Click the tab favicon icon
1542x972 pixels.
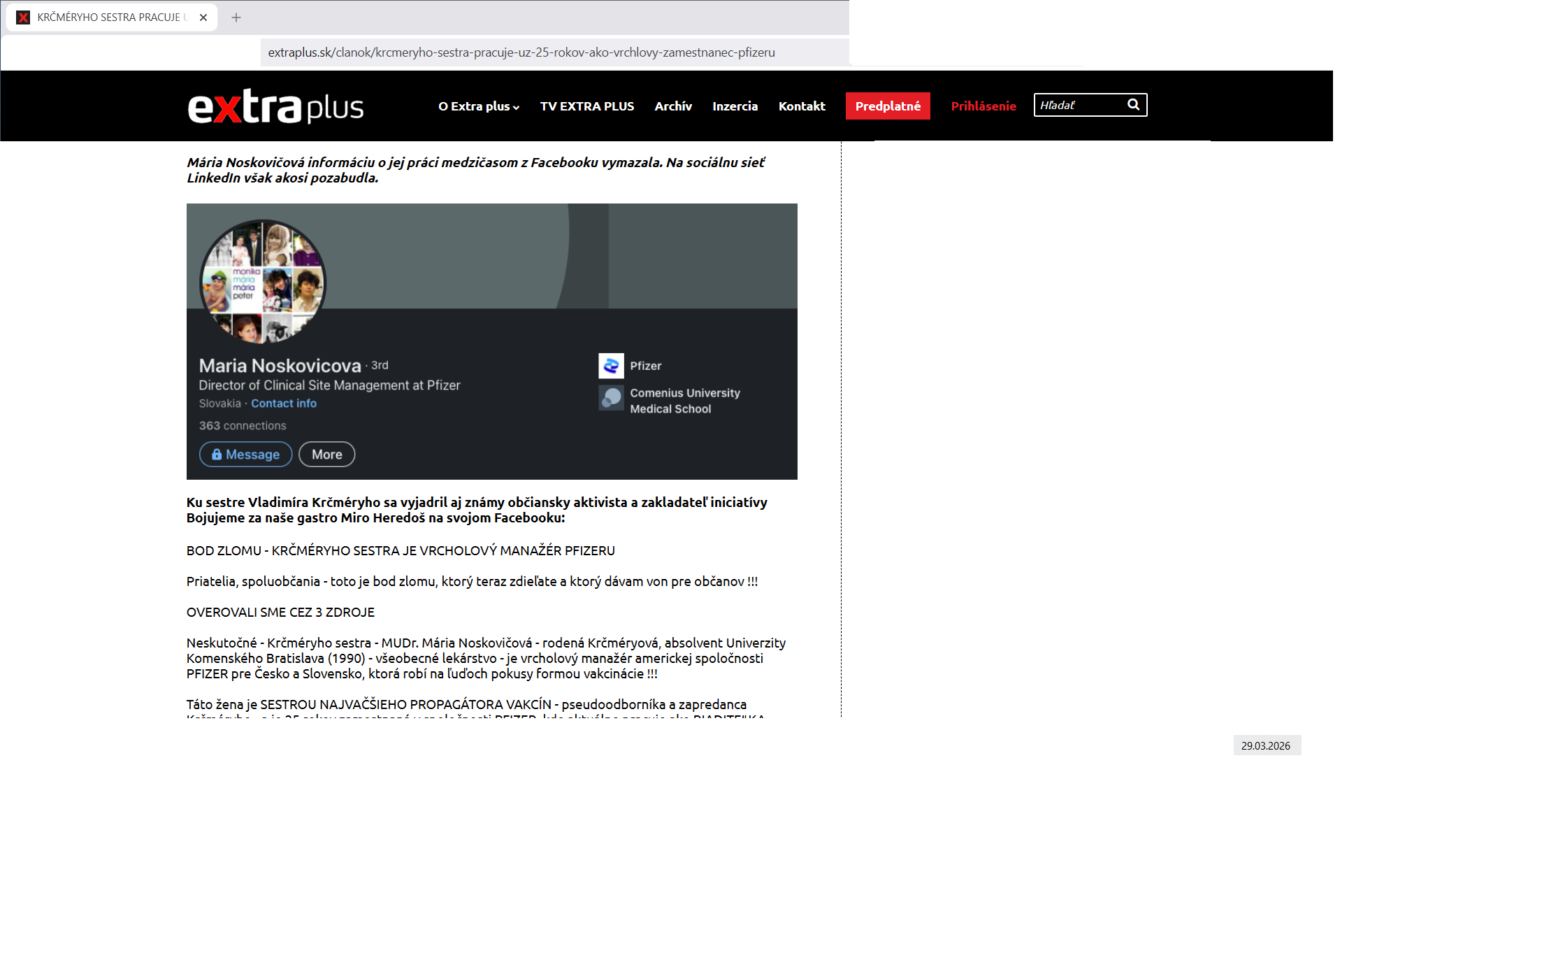[x=23, y=17]
